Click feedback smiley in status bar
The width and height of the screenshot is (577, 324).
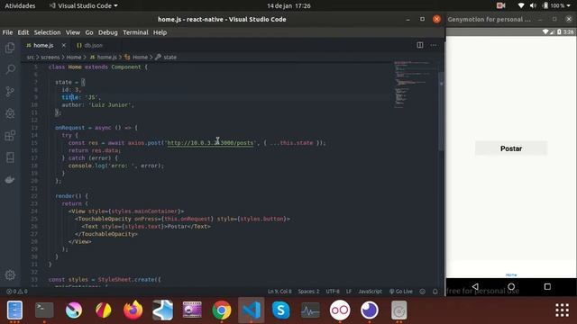click(423, 292)
